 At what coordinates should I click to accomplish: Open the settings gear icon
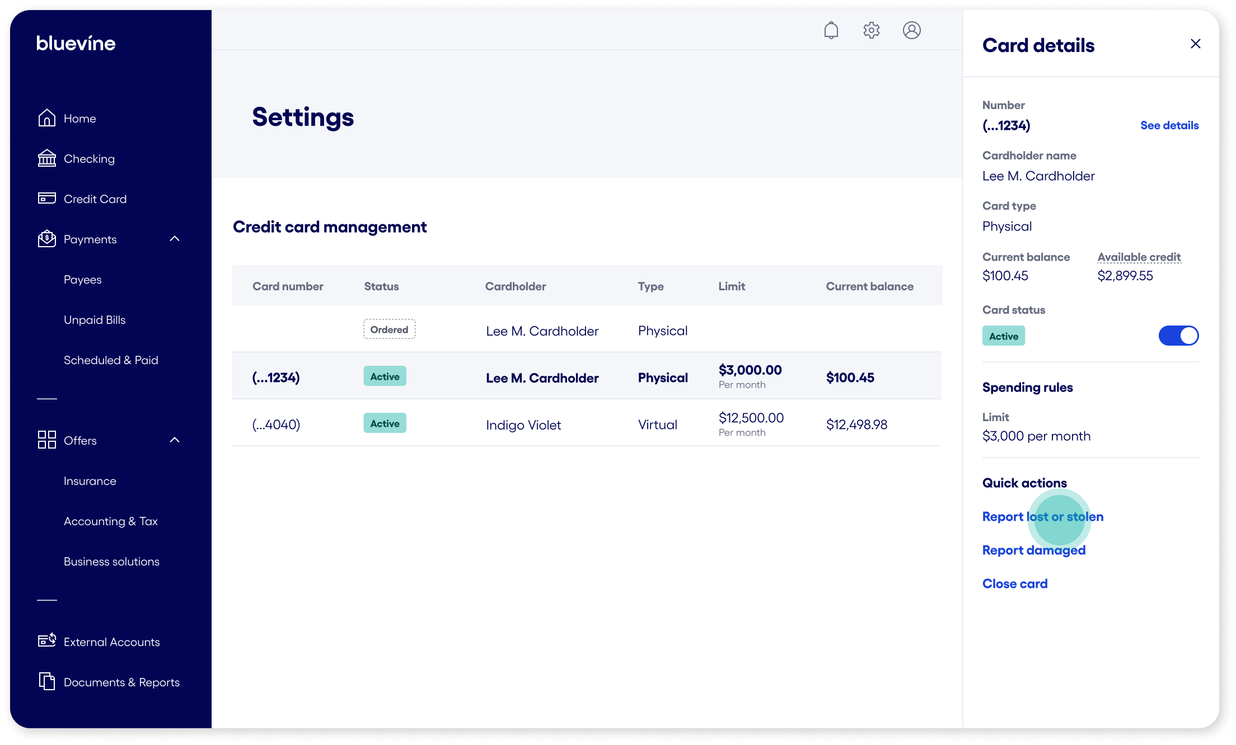[x=872, y=30]
